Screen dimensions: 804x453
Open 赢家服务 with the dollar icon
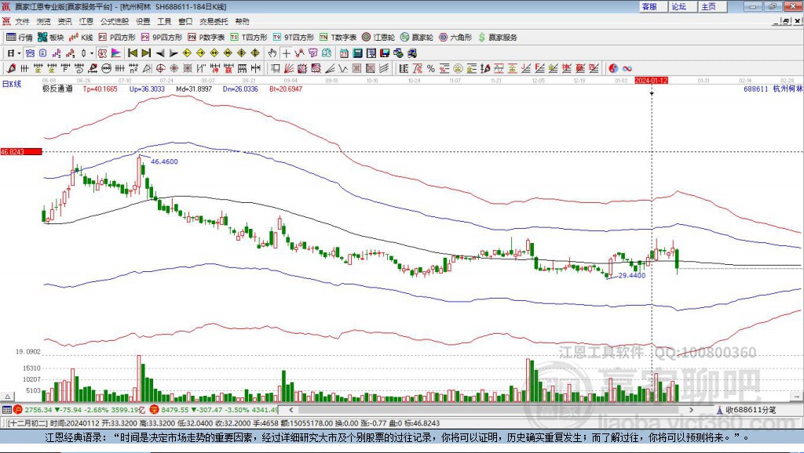pos(497,38)
